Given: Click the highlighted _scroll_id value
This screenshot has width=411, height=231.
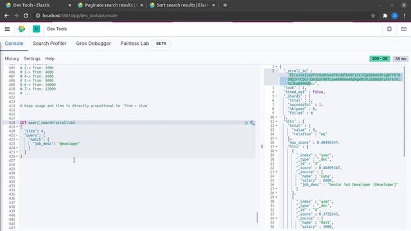Looking at the screenshot, I should click(344, 80).
